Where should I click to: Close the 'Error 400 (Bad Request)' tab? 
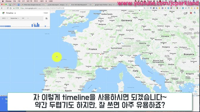pyautogui.click(x=90, y=5)
